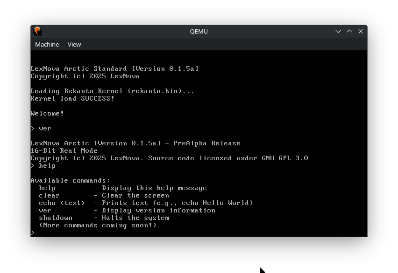Click the 'LexNova Arctic Standard' version line
The image size is (398, 273).
114,68
